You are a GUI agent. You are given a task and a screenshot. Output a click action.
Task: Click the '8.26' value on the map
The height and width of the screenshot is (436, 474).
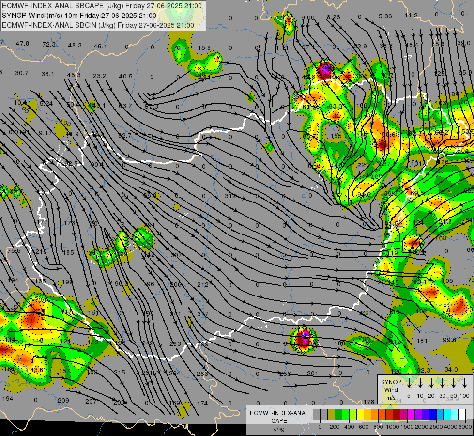tap(334, 17)
